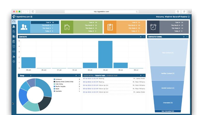Collapse the Contacts chart panel
204x115 pixels.
[144, 37]
